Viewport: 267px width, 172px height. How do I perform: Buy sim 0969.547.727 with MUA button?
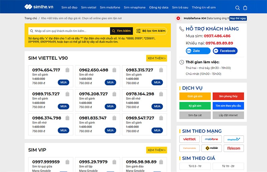click(x=157, y=130)
